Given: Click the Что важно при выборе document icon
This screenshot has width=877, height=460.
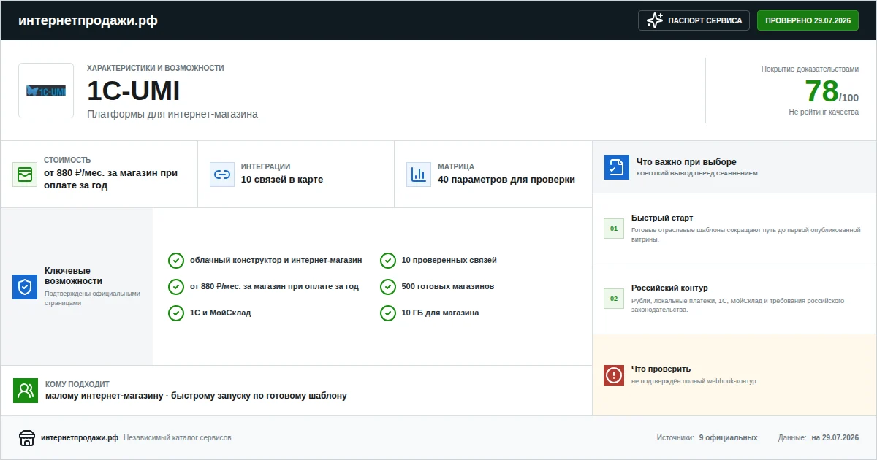Looking at the screenshot, I should point(617,167).
